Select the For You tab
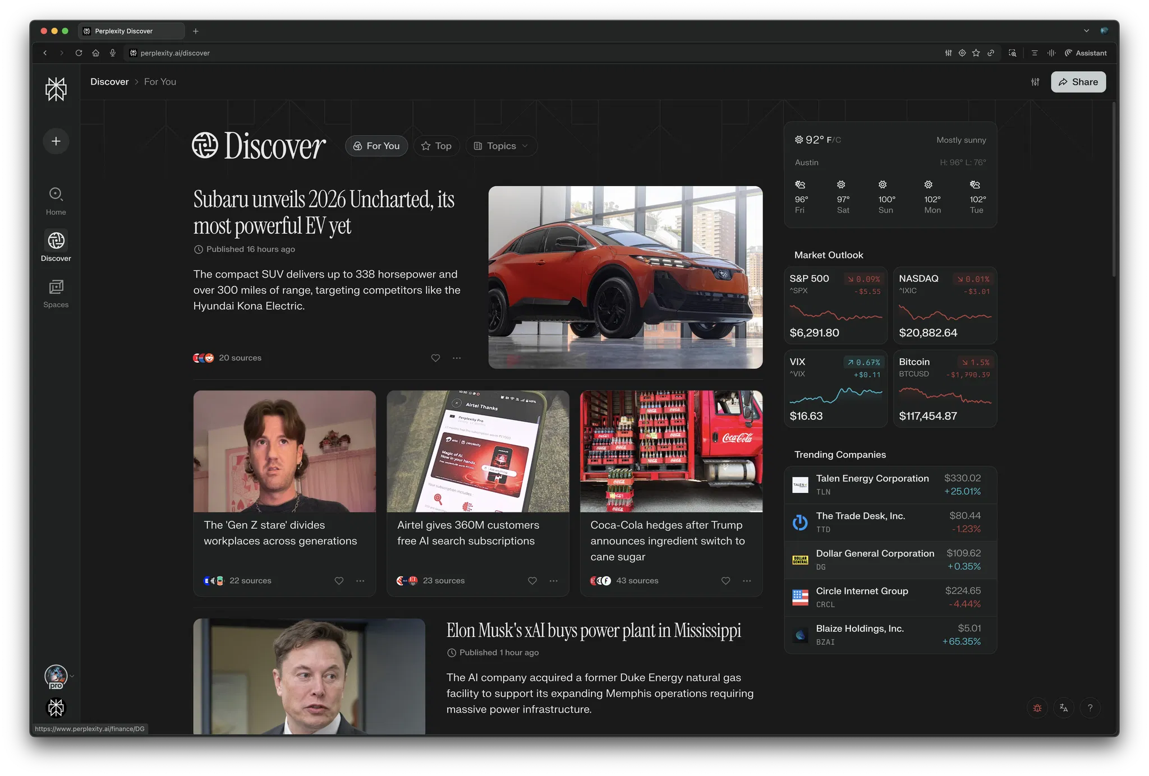This screenshot has width=1149, height=776. point(376,146)
